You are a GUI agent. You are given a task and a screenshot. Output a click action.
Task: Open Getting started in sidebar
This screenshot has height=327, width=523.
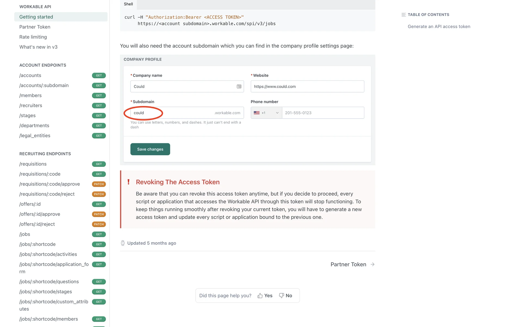[x=36, y=17]
